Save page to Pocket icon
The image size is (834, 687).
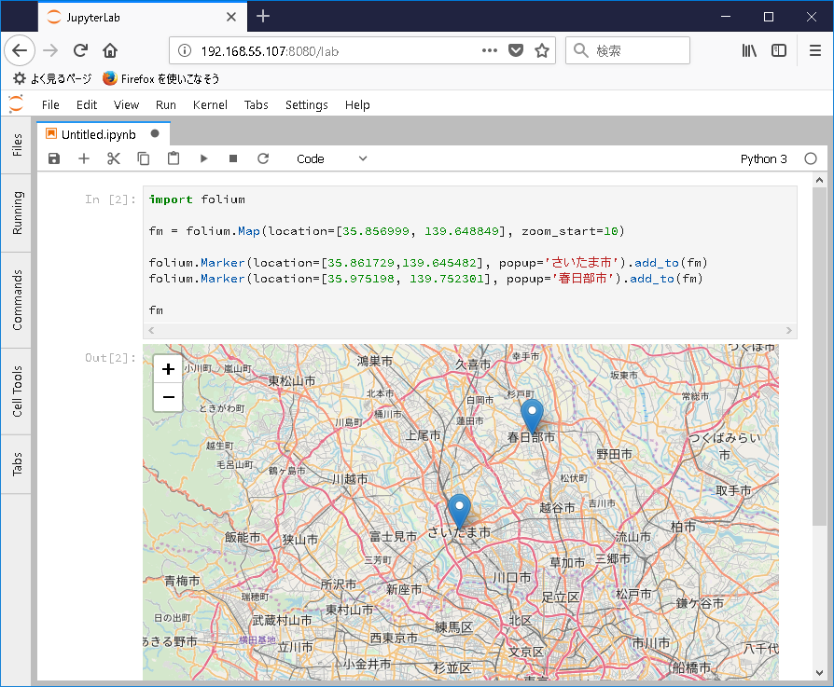[x=515, y=50]
